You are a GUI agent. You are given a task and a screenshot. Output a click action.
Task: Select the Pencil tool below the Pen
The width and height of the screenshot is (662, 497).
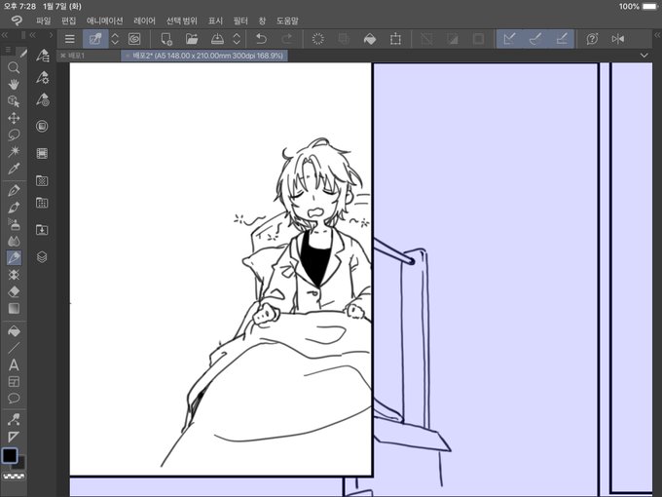(x=14, y=208)
